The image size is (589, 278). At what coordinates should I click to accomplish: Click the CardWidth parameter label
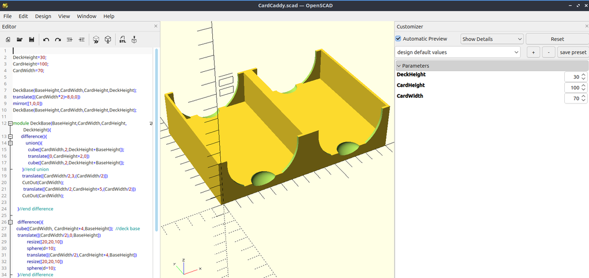click(410, 96)
